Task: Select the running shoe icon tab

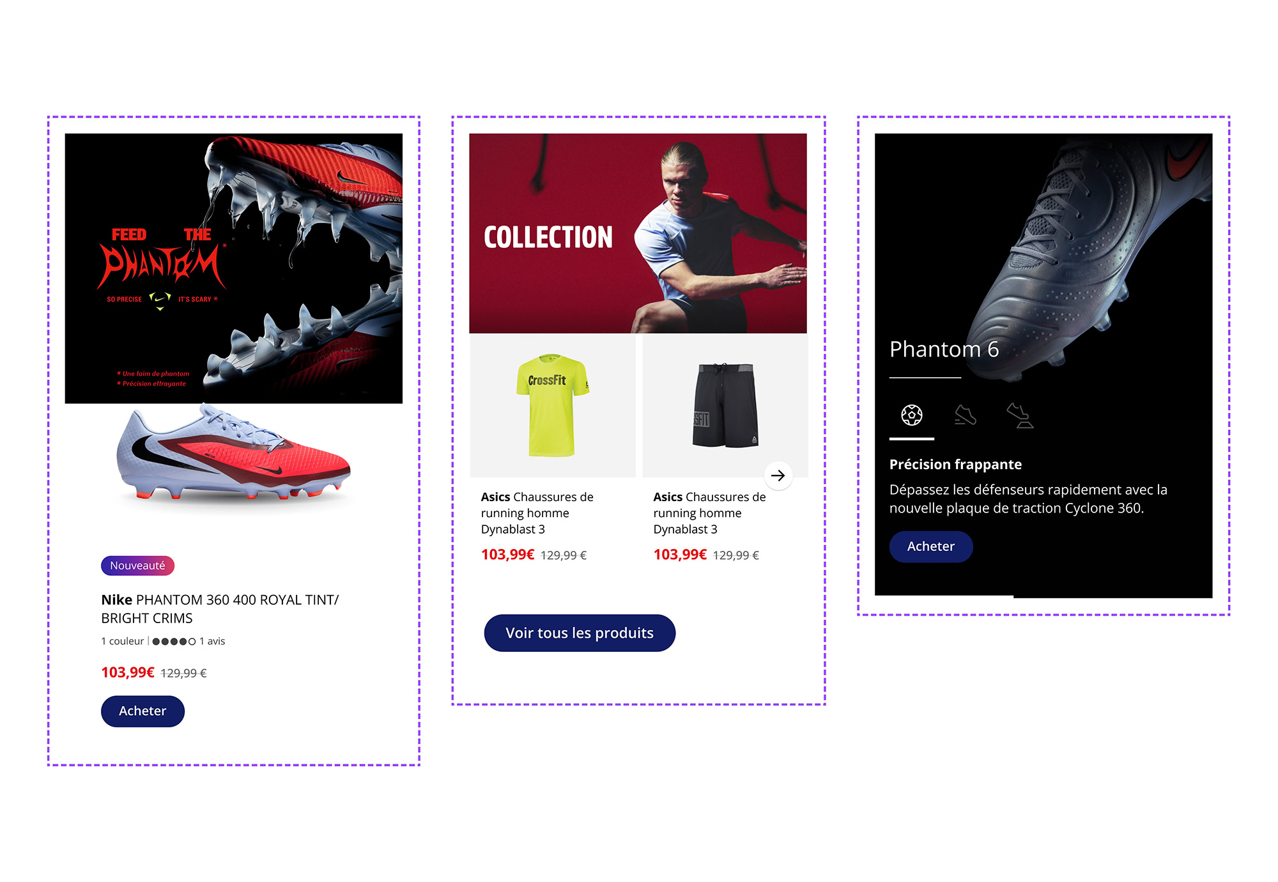Action: pos(966,415)
